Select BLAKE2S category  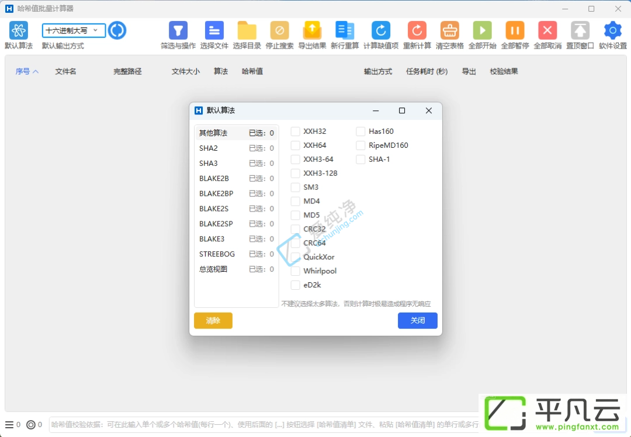point(237,209)
